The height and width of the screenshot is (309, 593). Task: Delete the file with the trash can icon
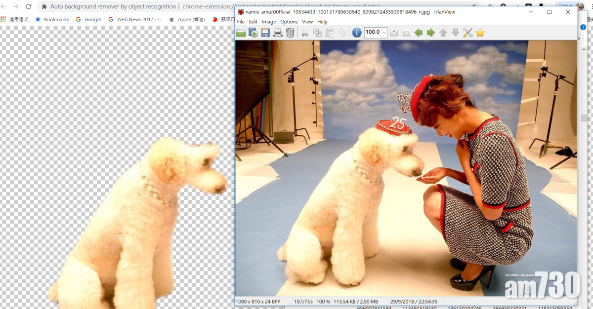click(x=290, y=33)
